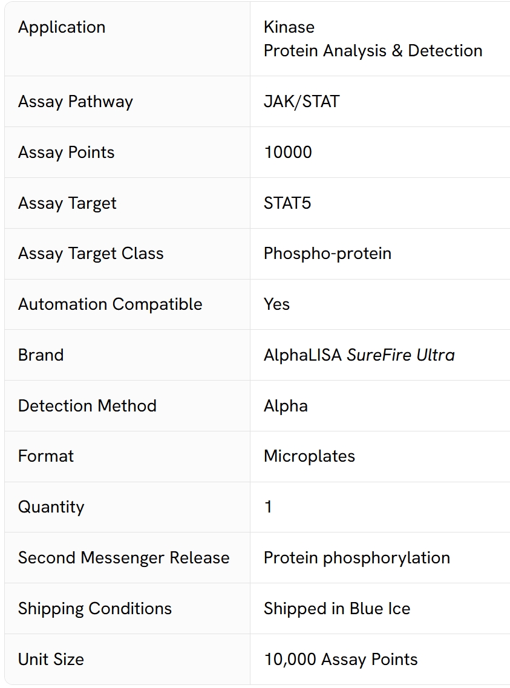Viewport: 510px width, 688px height.
Task: Click Protein Analysis & Detection text
Action: (x=373, y=51)
